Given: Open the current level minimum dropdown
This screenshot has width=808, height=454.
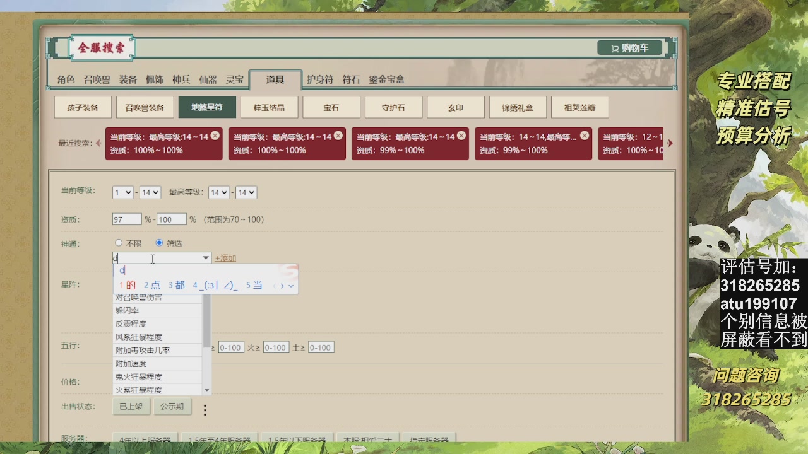Looking at the screenshot, I should tap(123, 192).
